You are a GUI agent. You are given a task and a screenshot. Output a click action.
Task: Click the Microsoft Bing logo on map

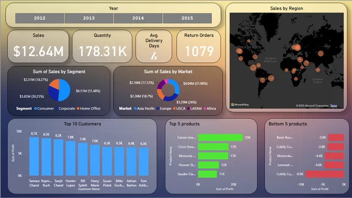[240, 105]
